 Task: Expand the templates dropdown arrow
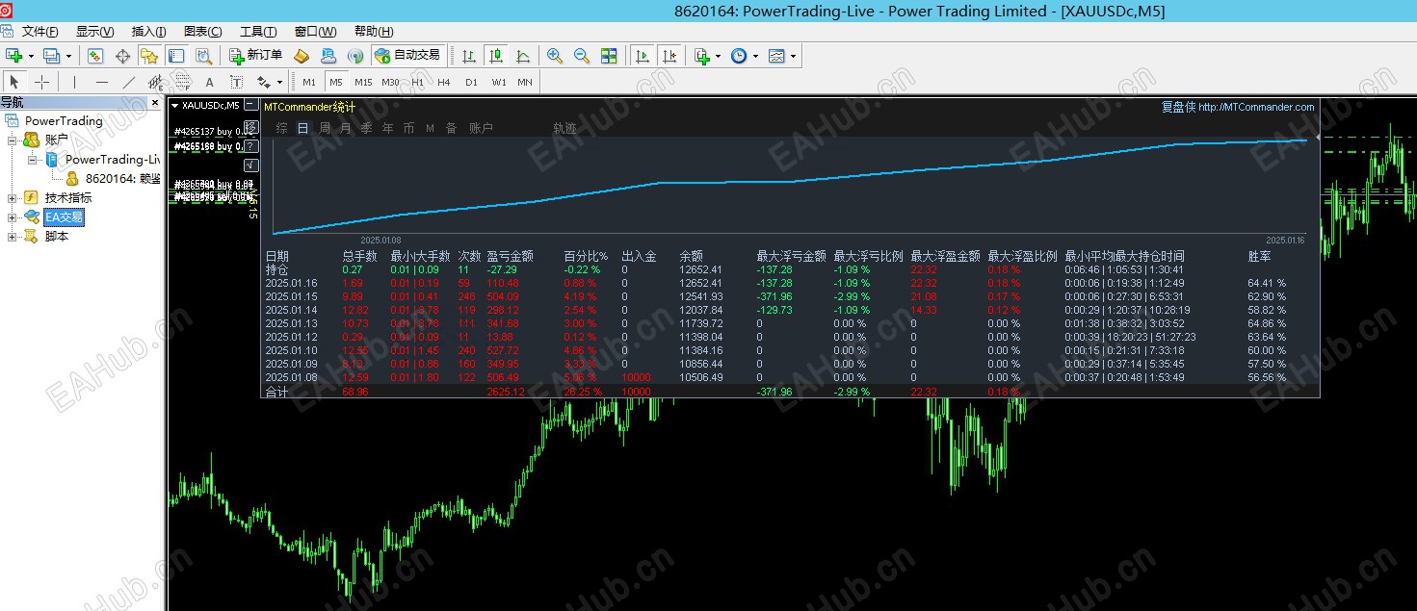point(794,56)
